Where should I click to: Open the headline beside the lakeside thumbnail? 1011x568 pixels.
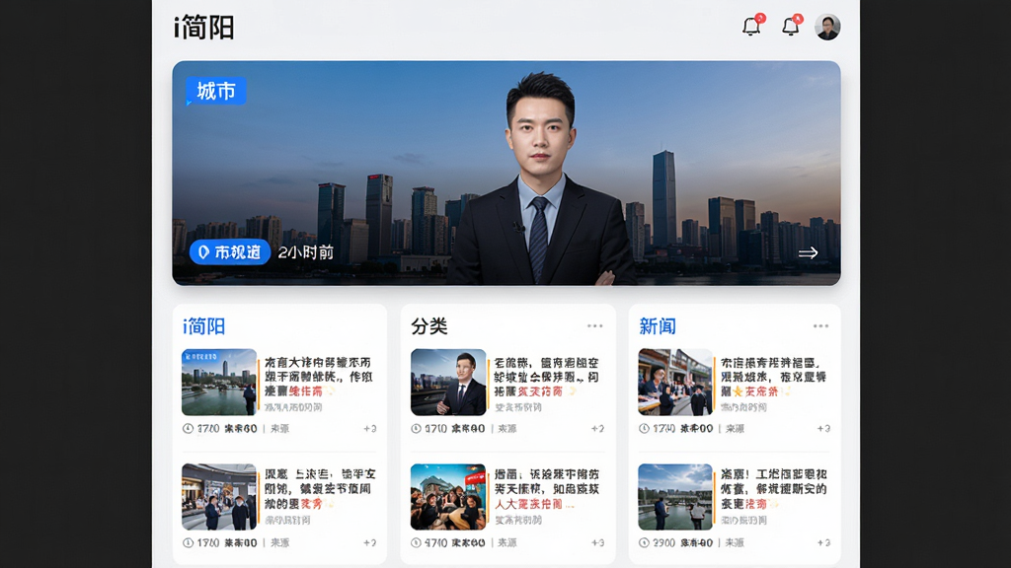pos(774,489)
